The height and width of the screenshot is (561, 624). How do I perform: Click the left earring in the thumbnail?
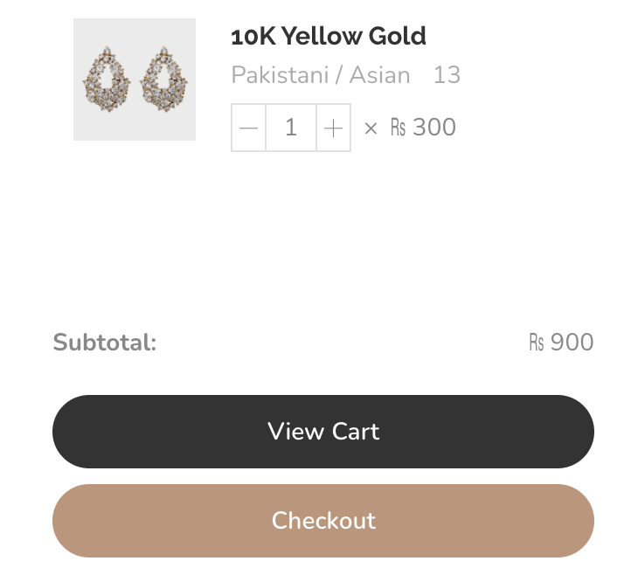point(107,80)
